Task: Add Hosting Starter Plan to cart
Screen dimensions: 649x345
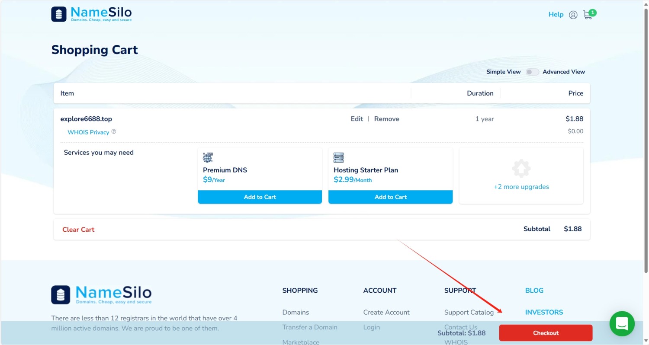Action: (x=391, y=197)
